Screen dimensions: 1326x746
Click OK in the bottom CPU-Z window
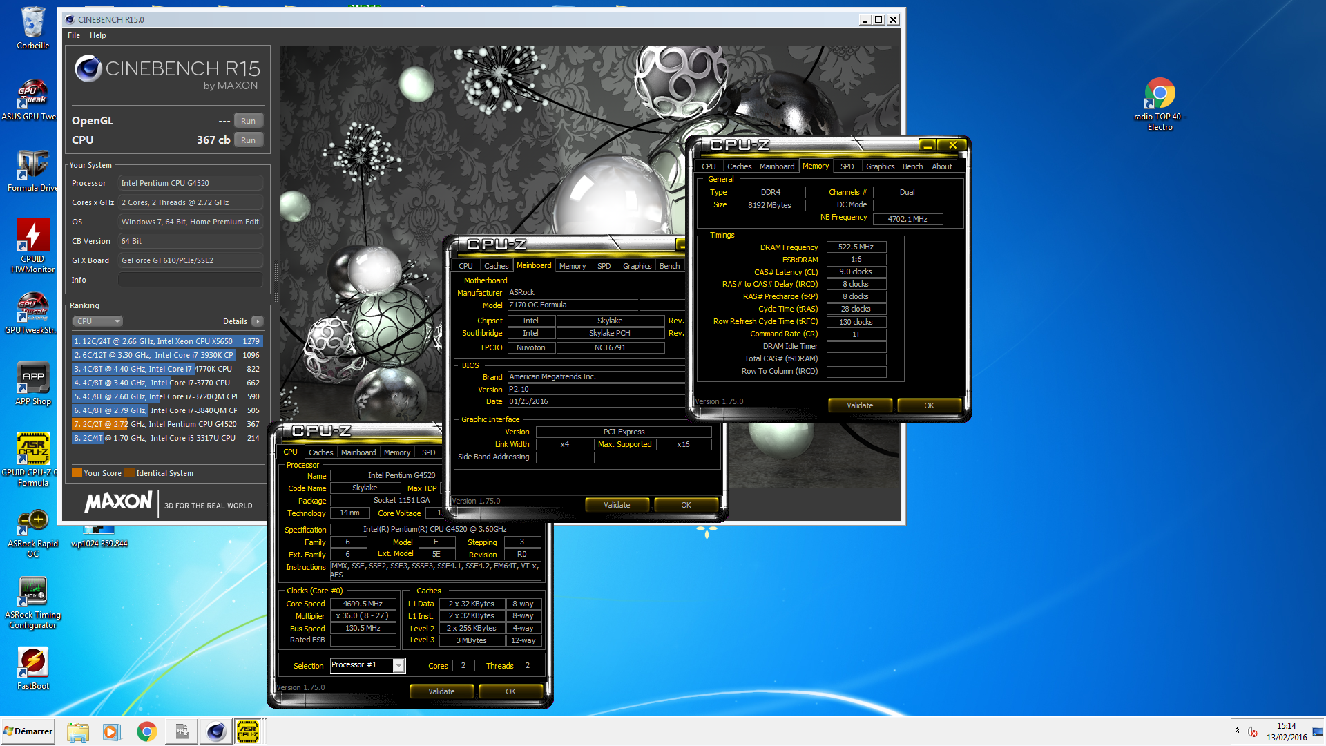tap(510, 691)
